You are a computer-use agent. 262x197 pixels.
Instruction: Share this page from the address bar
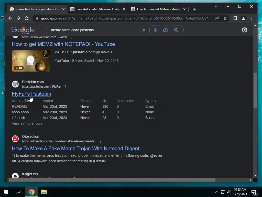pos(217,18)
